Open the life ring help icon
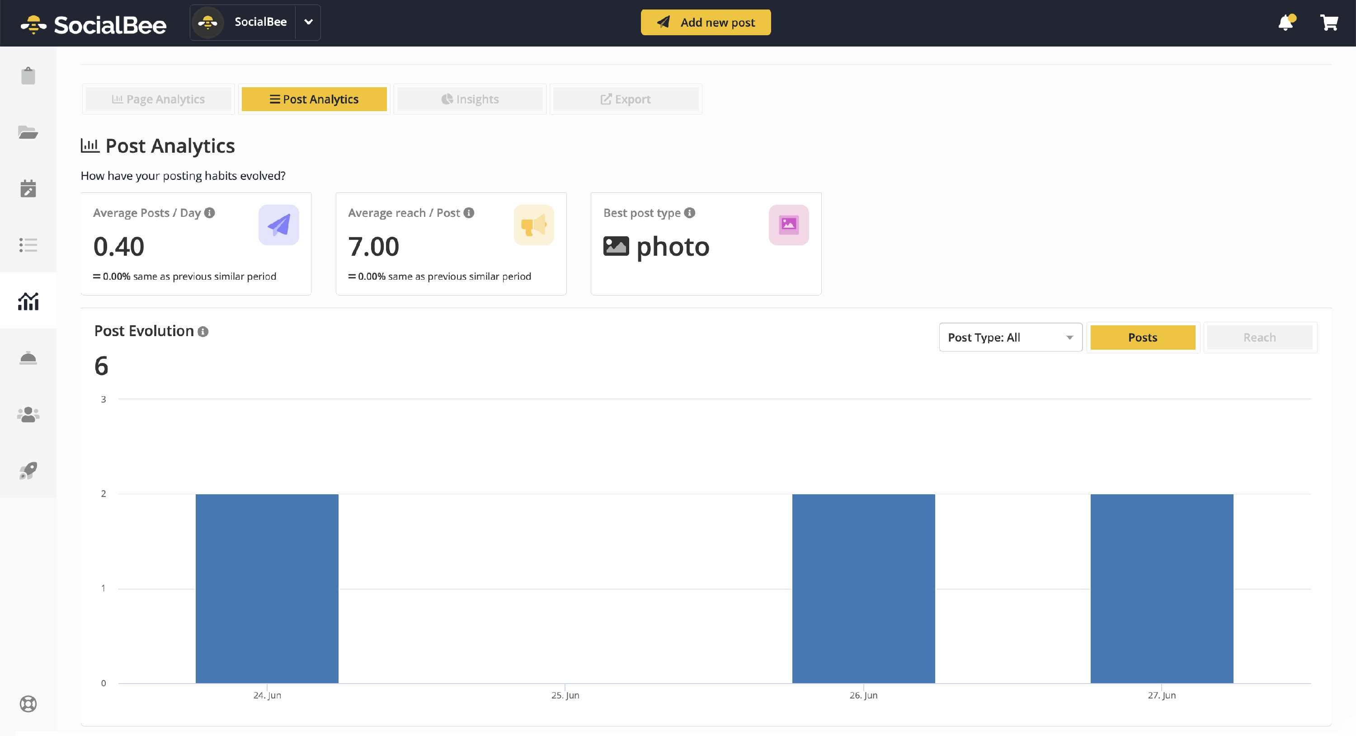The height and width of the screenshot is (736, 1356). [x=28, y=703]
